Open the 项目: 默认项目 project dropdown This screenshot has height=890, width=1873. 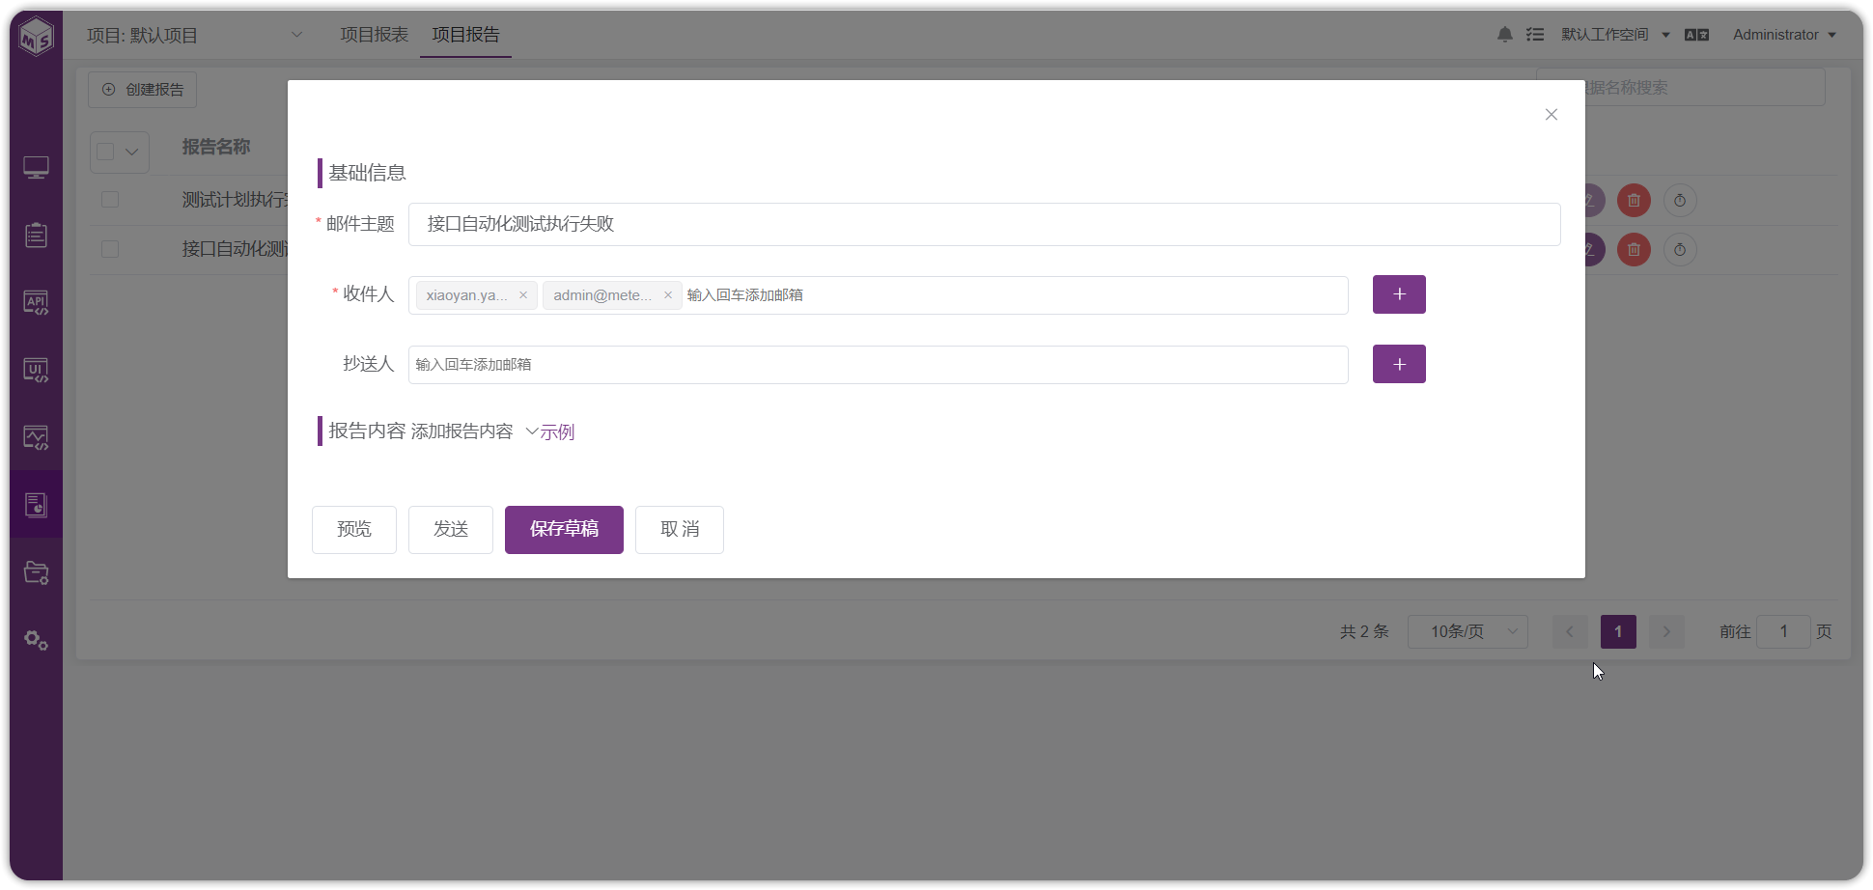pyautogui.click(x=196, y=36)
